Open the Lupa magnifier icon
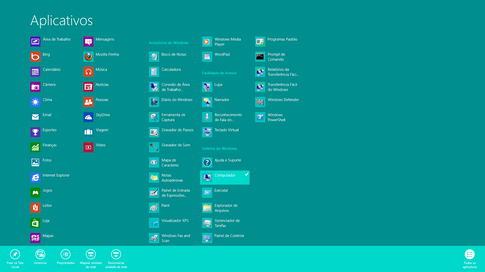 [207, 87]
